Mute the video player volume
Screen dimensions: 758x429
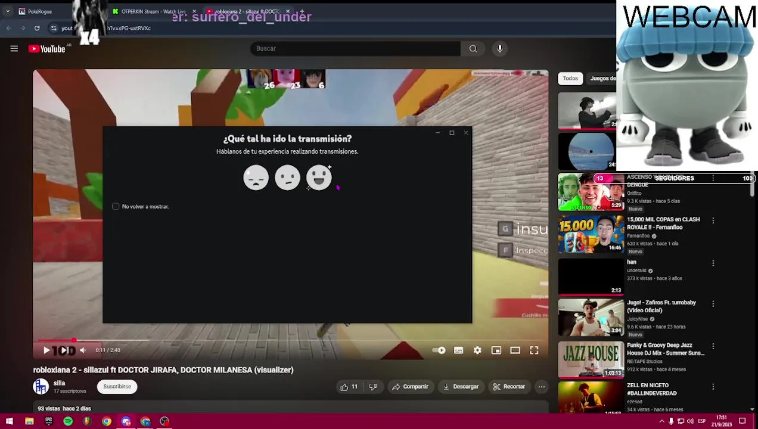[x=83, y=350]
